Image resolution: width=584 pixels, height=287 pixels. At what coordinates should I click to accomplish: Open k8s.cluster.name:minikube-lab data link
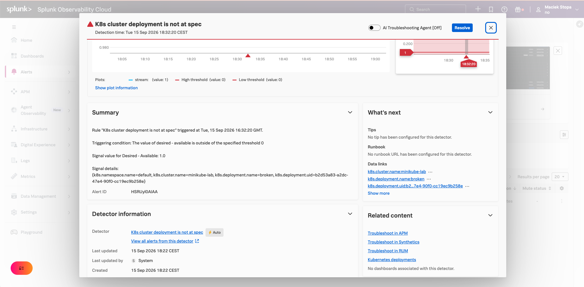point(397,172)
